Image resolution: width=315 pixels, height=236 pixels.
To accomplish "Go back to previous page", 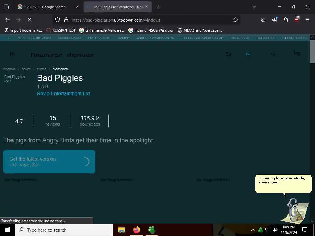I will (7, 20).
